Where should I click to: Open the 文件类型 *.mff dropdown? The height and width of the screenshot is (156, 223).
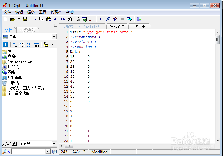pos(54,144)
